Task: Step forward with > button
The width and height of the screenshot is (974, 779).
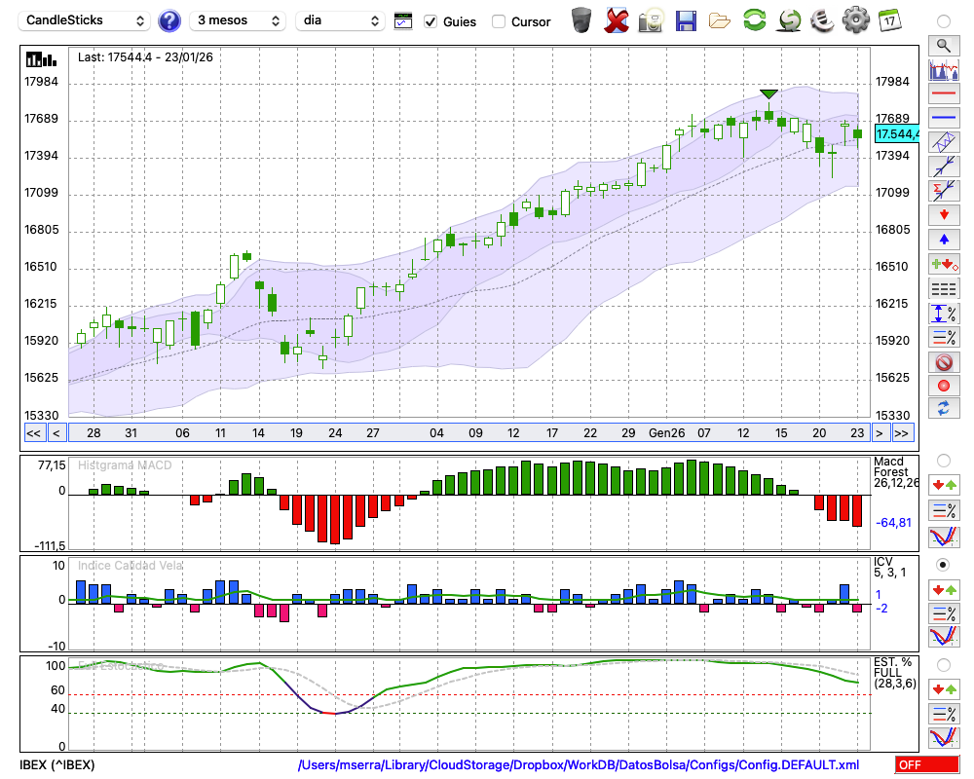Action: coord(879,433)
